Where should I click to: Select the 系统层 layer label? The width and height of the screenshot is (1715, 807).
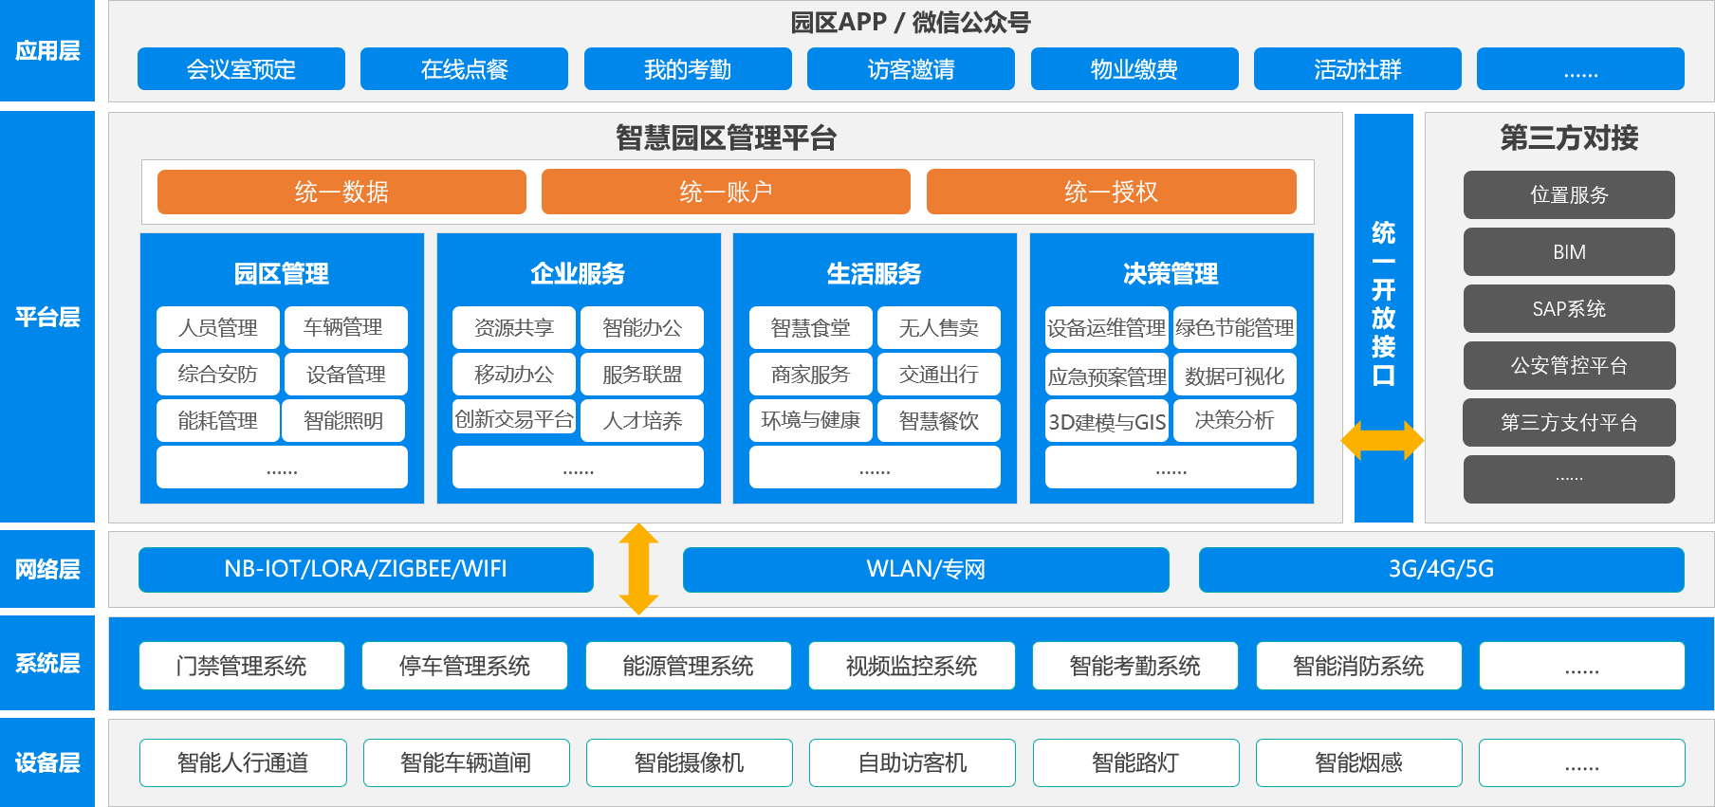point(47,663)
